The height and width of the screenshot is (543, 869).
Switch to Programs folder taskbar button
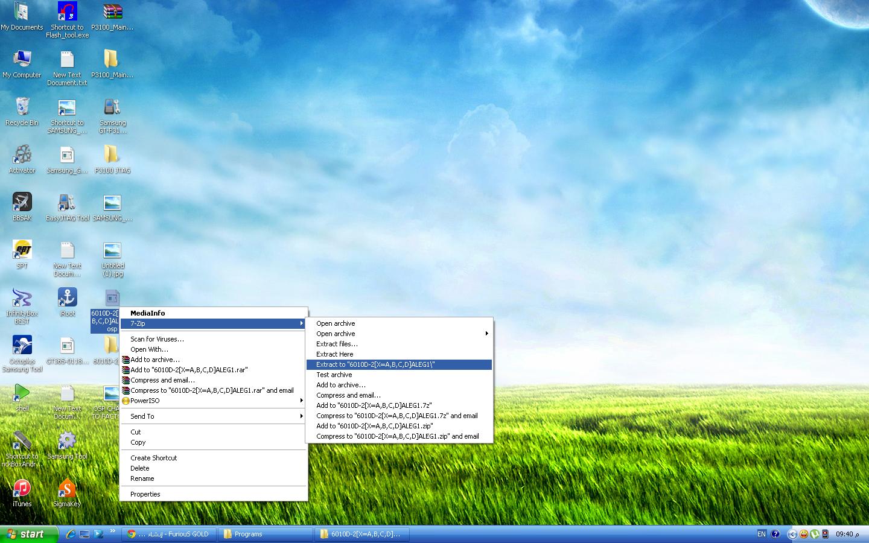coord(265,534)
